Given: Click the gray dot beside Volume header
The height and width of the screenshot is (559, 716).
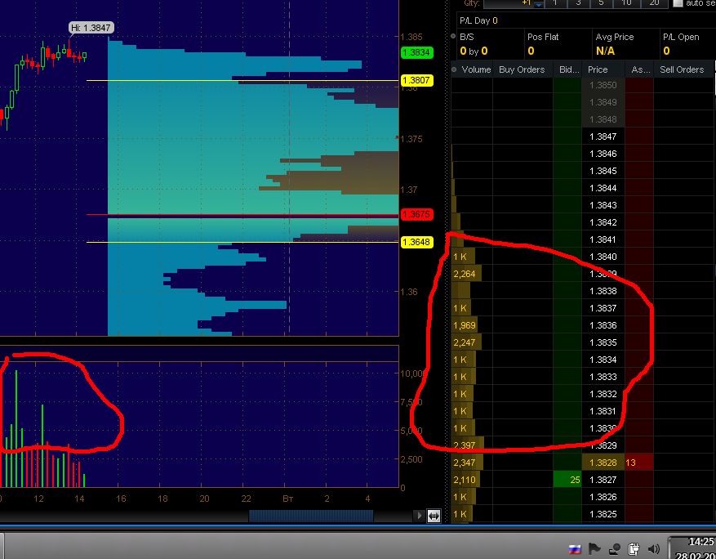Looking at the screenshot, I should pyautogui.click(x=454, y=70).
